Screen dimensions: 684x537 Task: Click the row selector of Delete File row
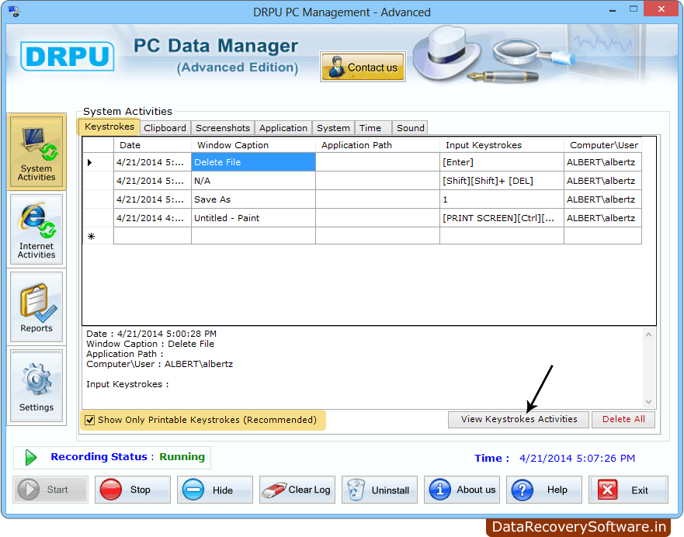pos(98,162)
